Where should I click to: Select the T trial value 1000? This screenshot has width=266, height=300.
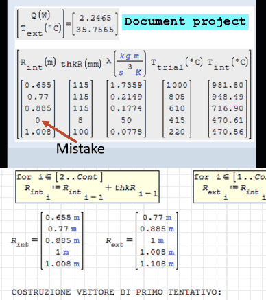coord(177,85)
